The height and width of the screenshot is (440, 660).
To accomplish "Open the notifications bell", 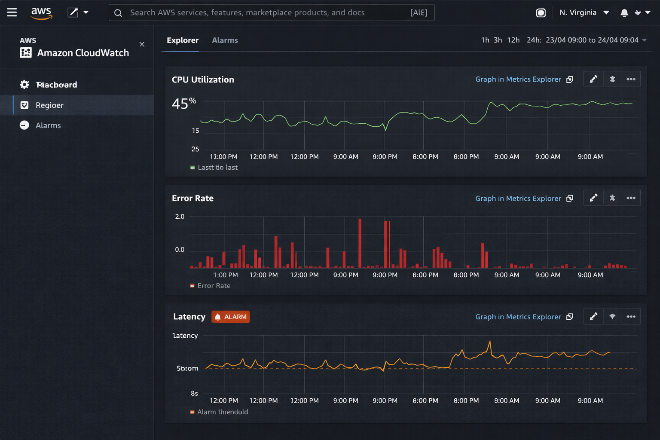I will tap(624, 13).
